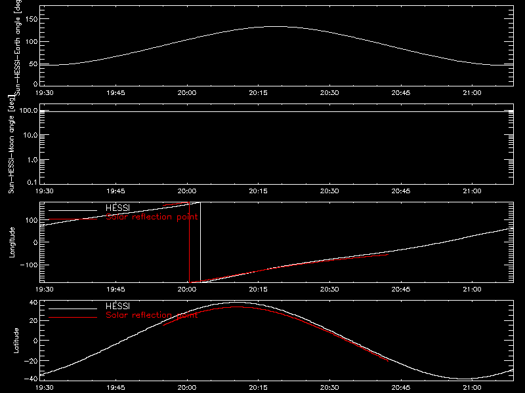Image resolution: width=525 pixels, height=393 pixels.
Task: Click the 20:30 time label under Latitude plot
Action: pyautogui.click(x=329, y=387)
